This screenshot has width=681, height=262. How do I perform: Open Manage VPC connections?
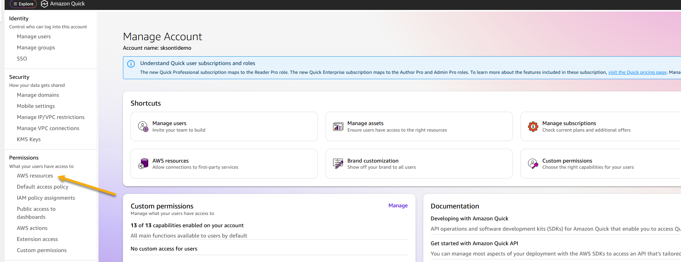pos(48,129)
